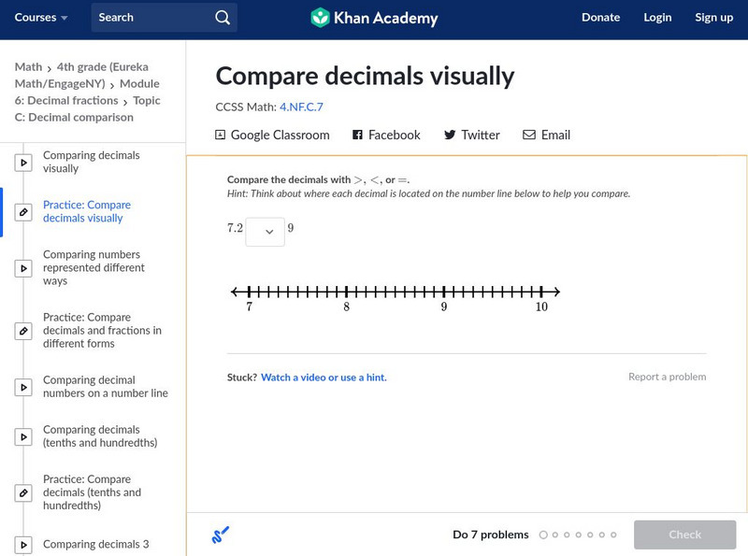
Task: Click the search magnifier icon
Action: coord(223,18)
